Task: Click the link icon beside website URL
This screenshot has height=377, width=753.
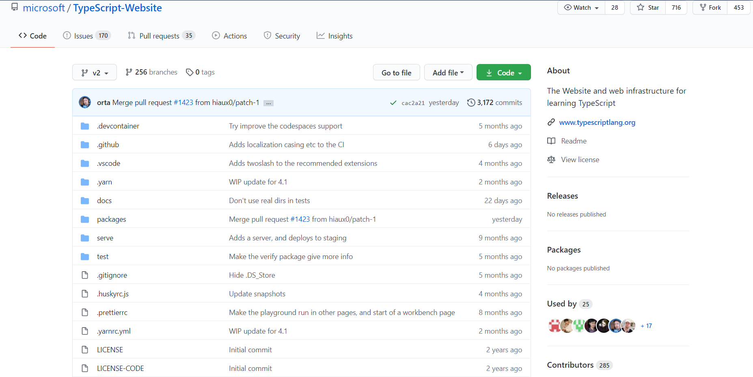Action: (551, 122)
